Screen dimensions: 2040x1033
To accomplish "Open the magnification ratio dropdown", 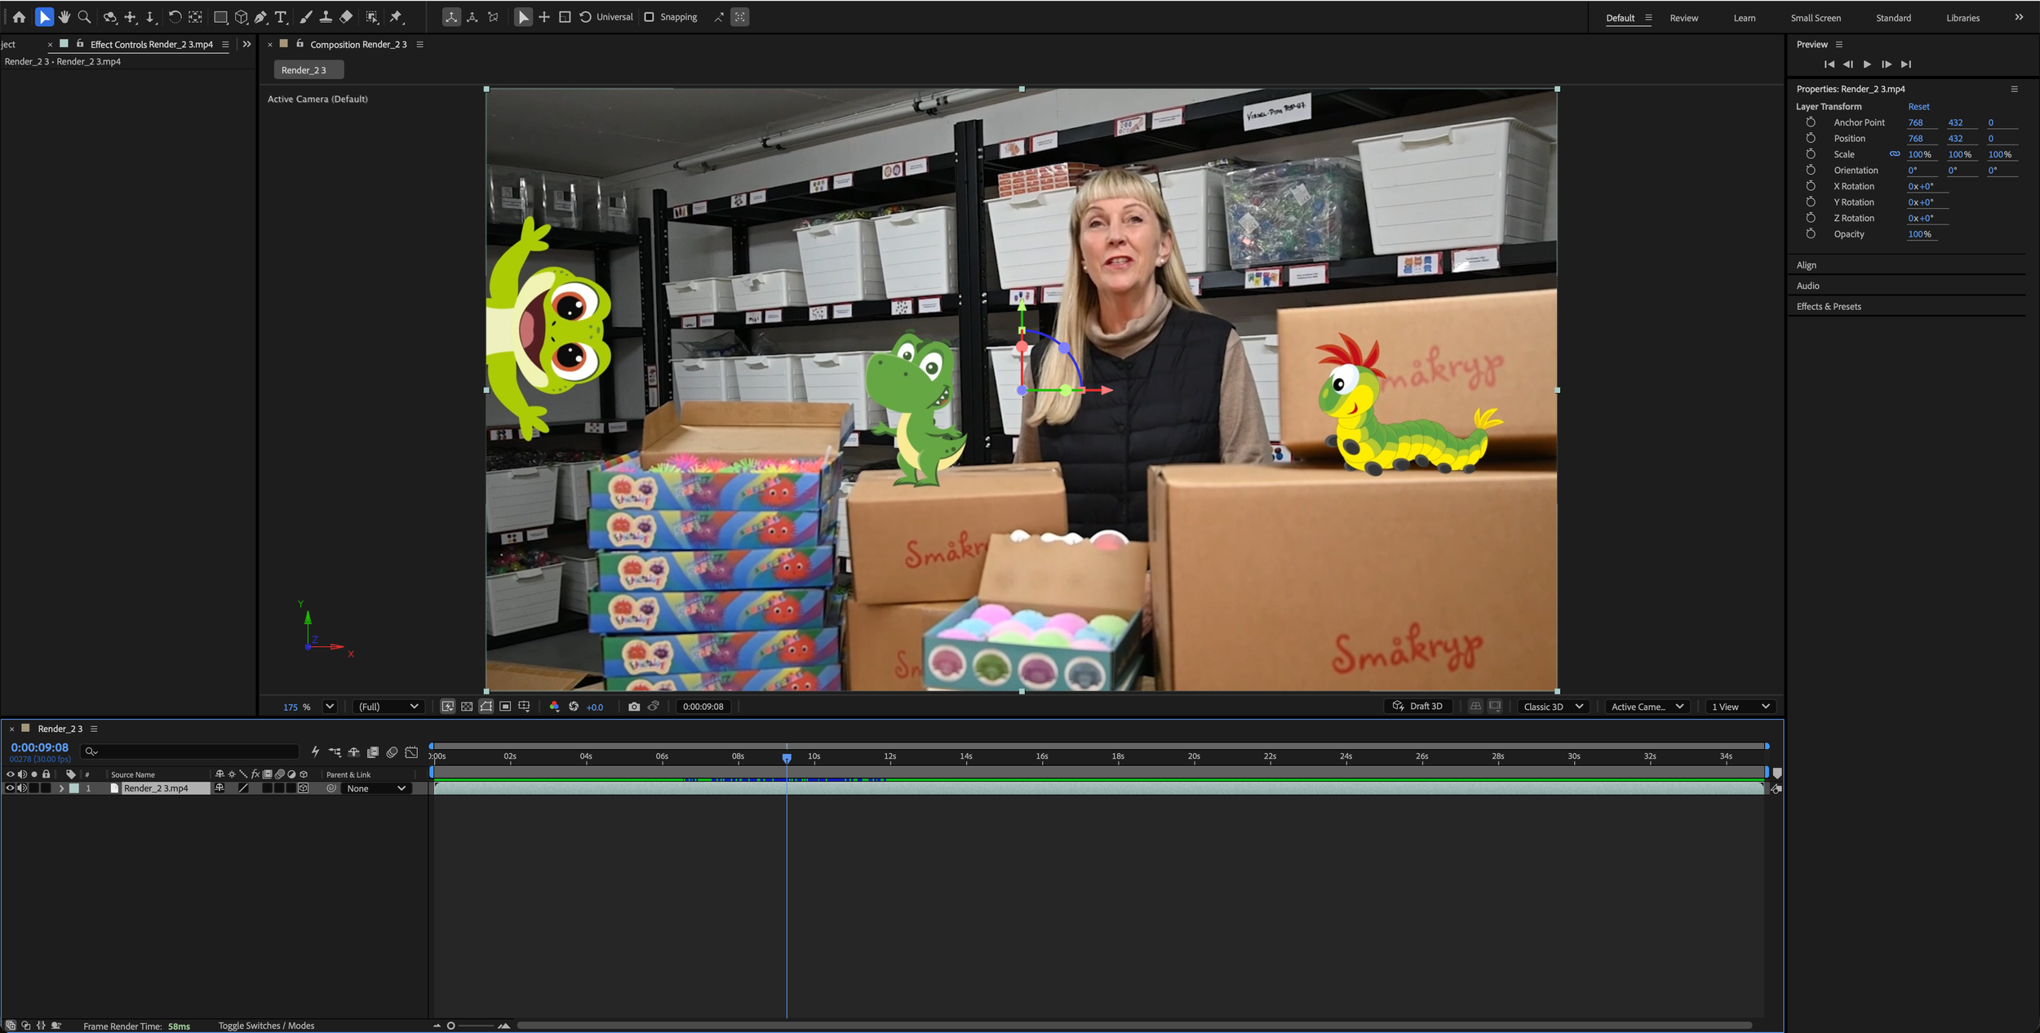I will [x=330, y=707].
